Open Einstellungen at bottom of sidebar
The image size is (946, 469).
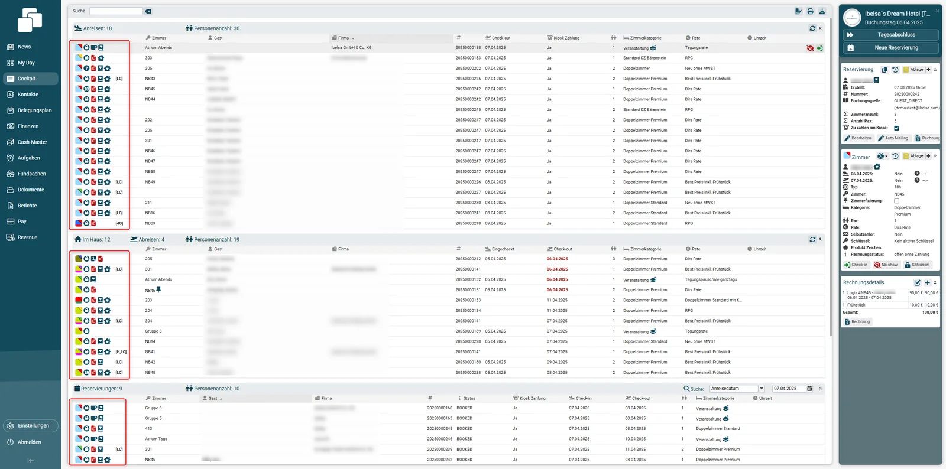(x=31, y=426)
